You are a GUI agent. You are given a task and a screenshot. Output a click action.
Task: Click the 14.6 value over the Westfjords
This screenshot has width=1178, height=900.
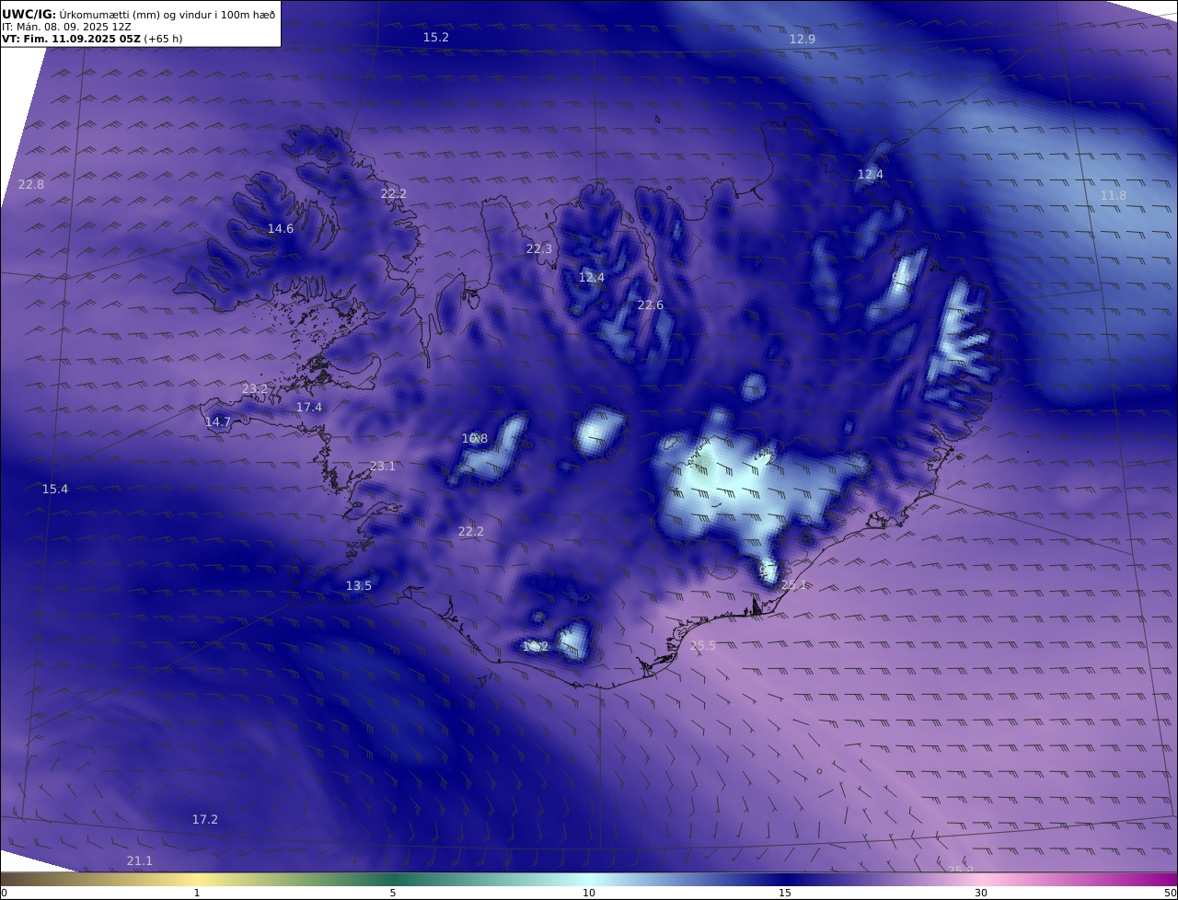pos(281,229)
